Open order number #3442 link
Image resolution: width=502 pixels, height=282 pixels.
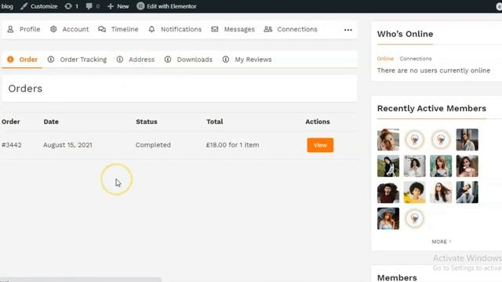coord(12,145)
